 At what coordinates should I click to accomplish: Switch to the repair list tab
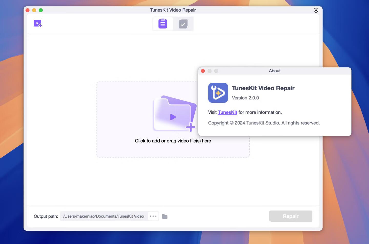(x=163, y=24)
